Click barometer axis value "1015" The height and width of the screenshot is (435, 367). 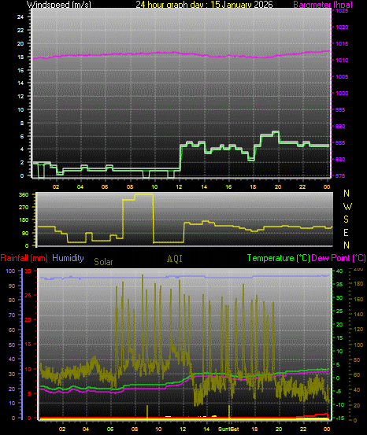342,43
